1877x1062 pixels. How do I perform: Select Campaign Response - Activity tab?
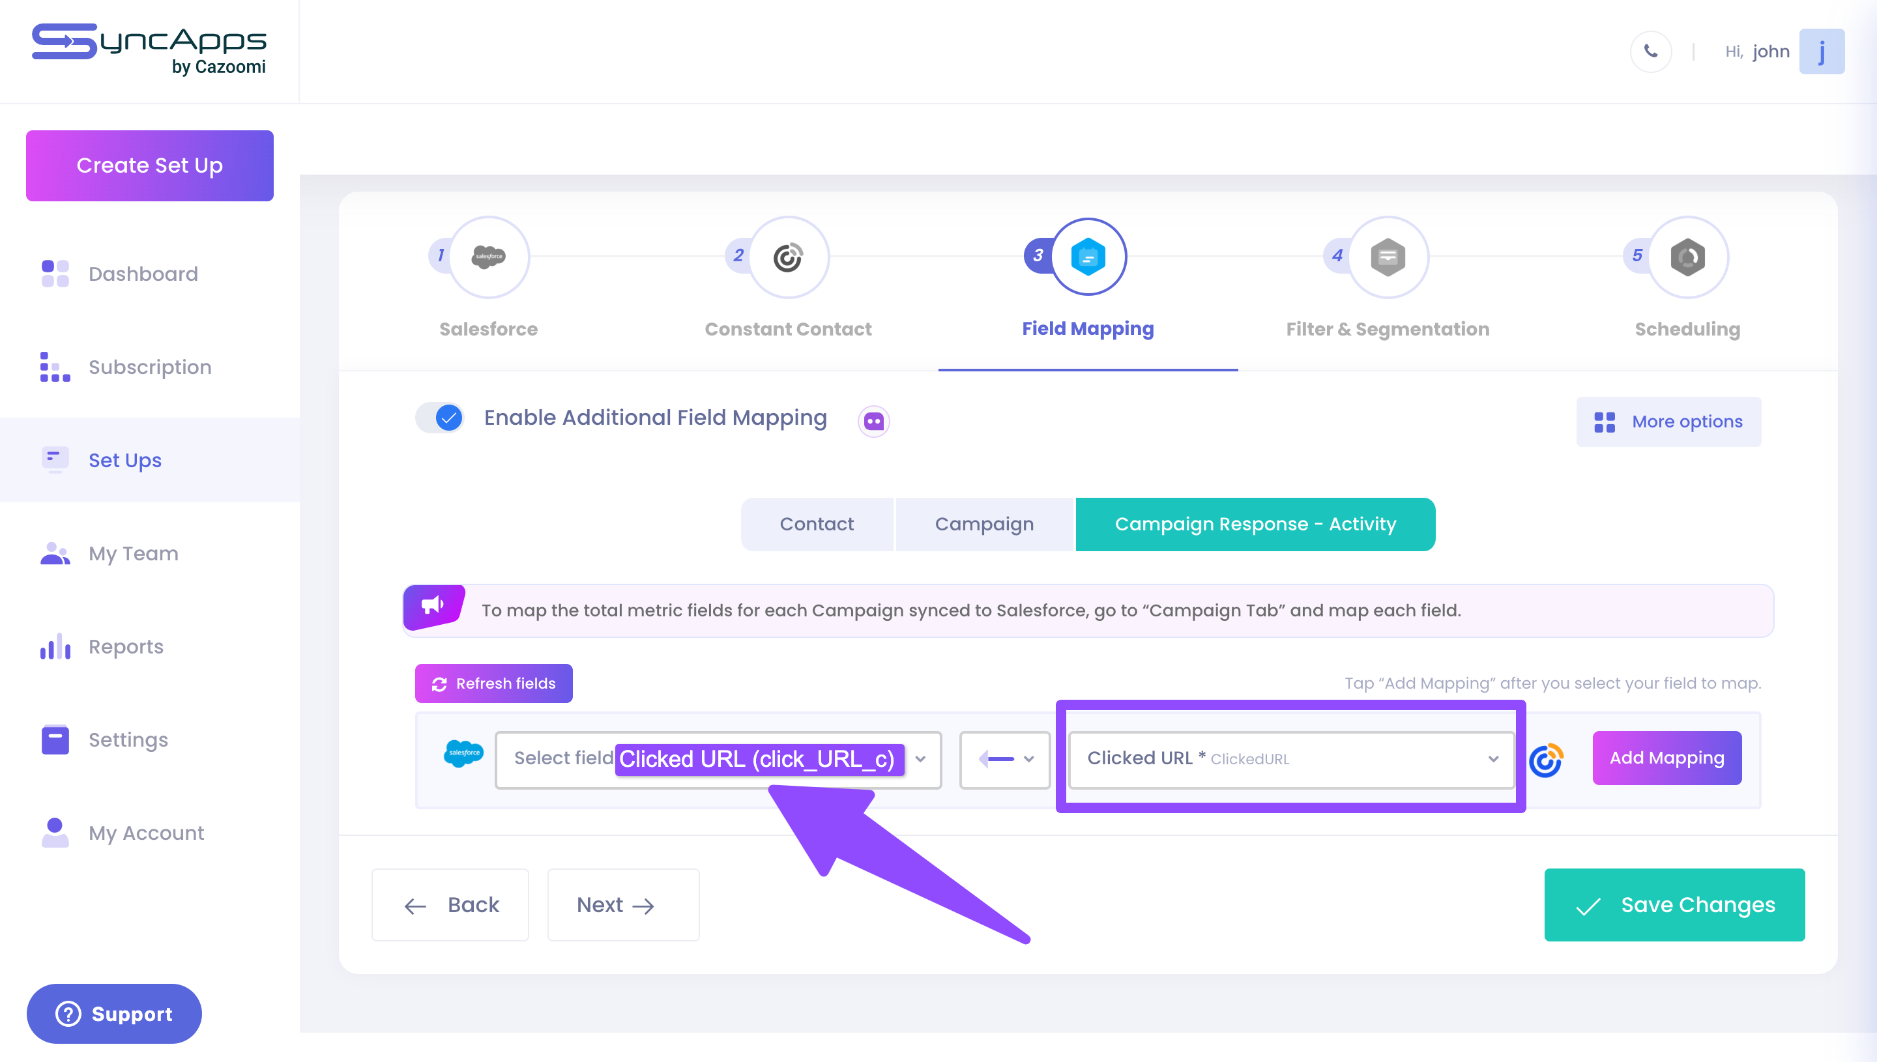1255,524
